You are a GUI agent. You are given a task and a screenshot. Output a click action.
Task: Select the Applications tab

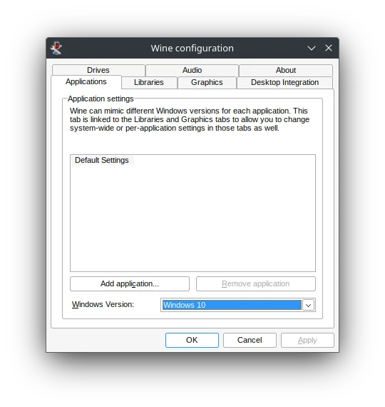[x=86, y=82]
